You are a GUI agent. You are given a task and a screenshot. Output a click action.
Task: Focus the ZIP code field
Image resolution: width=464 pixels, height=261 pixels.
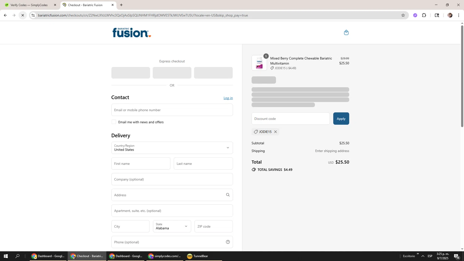(213, 226)
